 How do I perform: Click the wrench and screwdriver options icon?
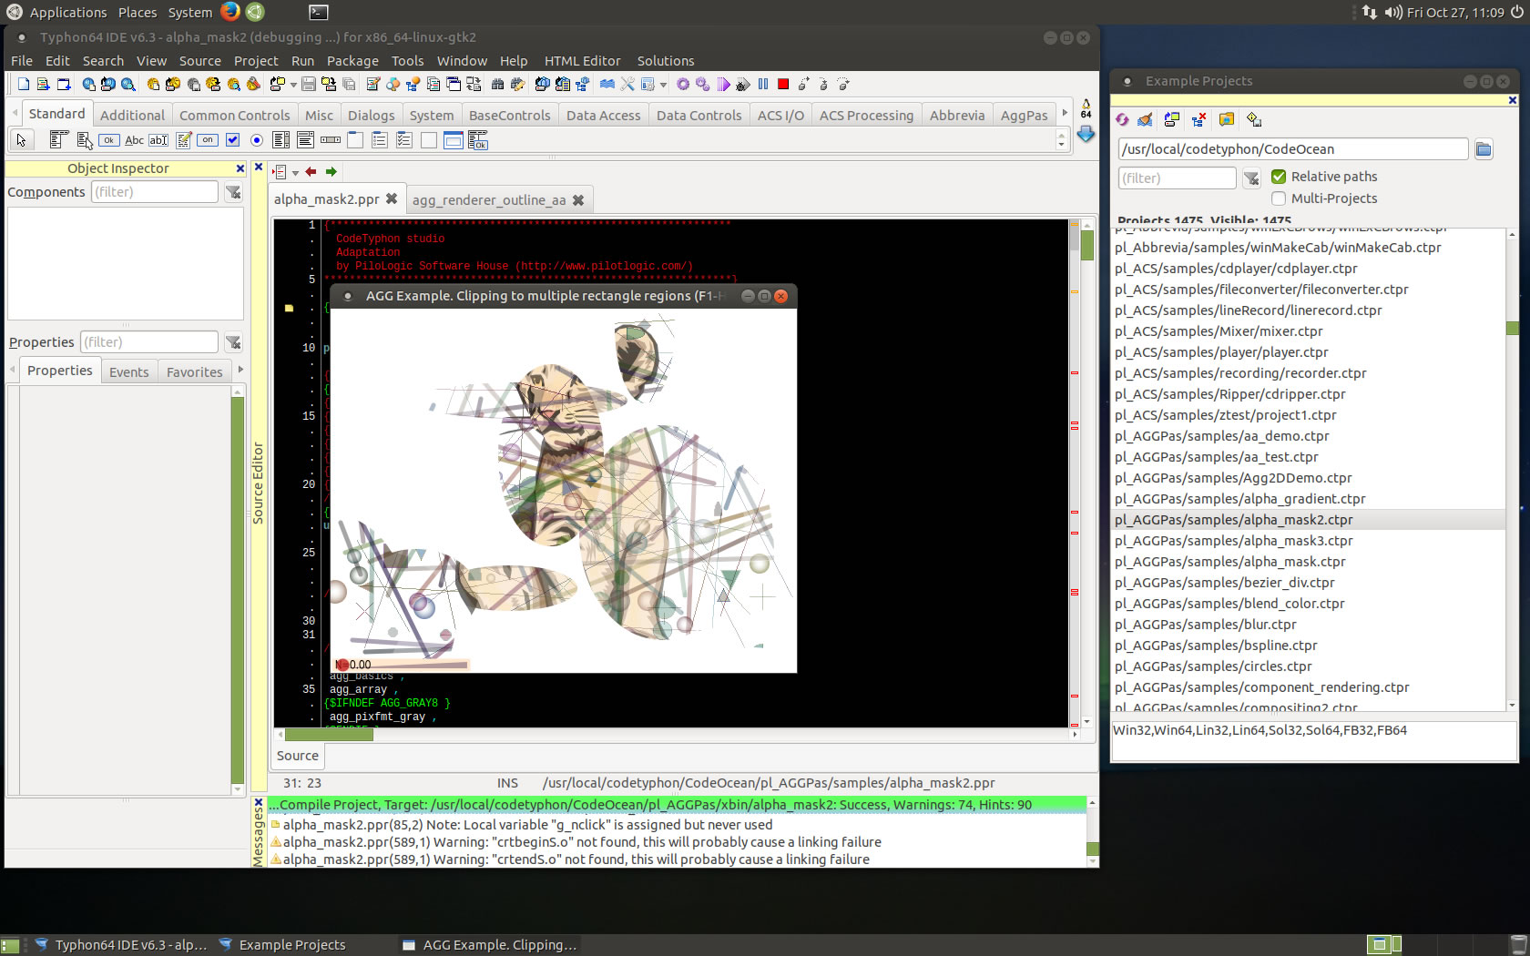click(x=626, y=85)
